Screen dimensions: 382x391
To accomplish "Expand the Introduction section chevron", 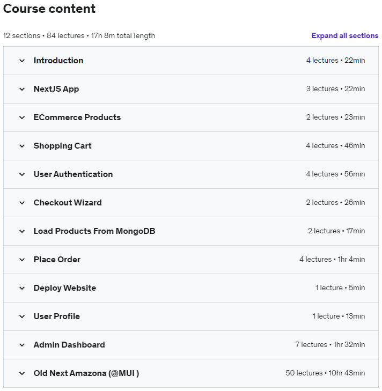I will (22, 61).
